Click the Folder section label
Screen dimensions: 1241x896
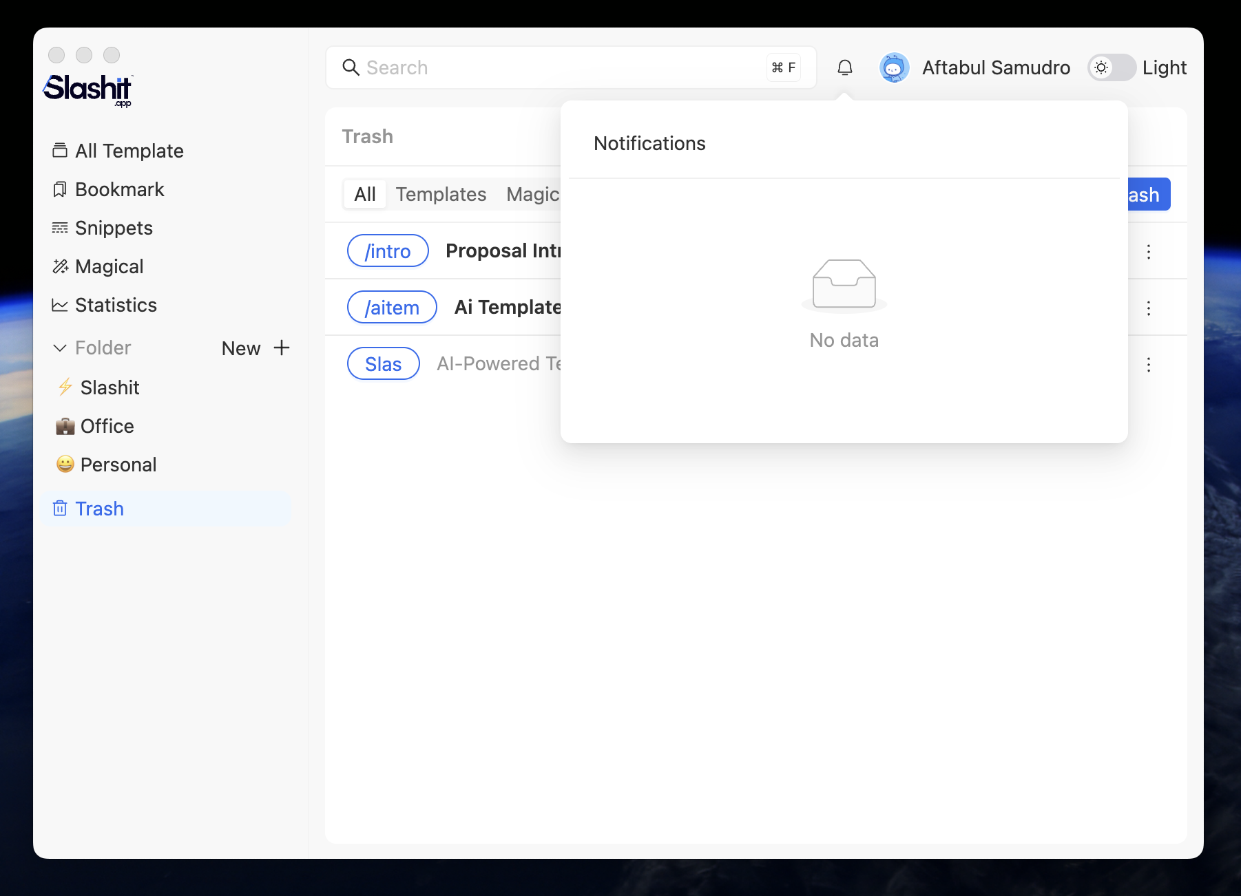pyautogui.click(x=103, y=348)
